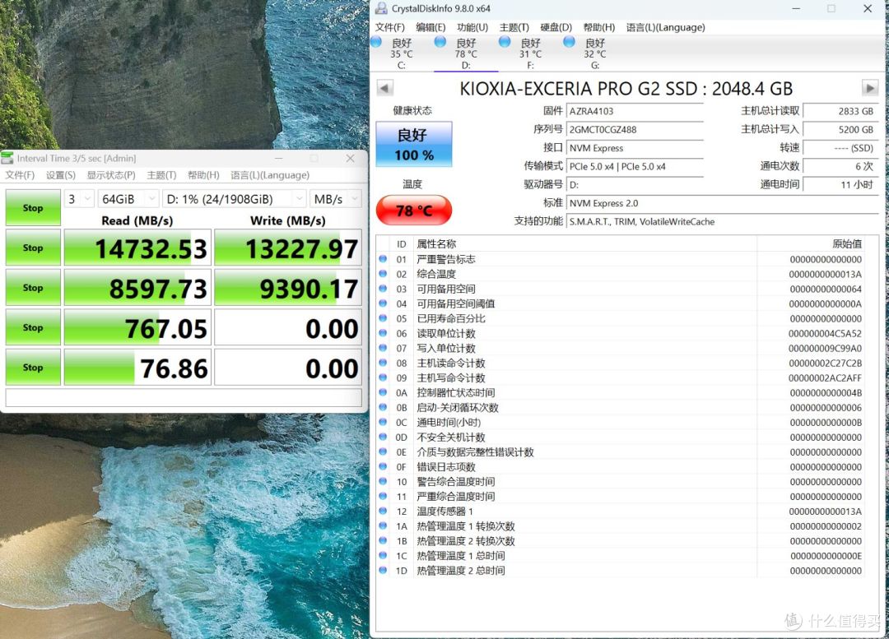Click status dot of attribute 05 已用寿命百分比
889x639 pixels.
click(x=383, y=318)
